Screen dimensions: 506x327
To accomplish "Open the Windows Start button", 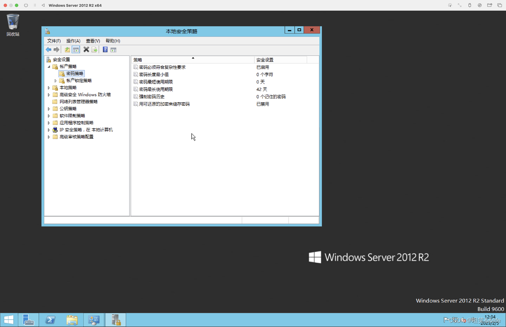I will pyautogui.click(x=9, y=320).
